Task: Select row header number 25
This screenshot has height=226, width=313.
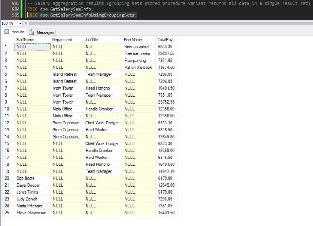Action: tap(8, 213)
